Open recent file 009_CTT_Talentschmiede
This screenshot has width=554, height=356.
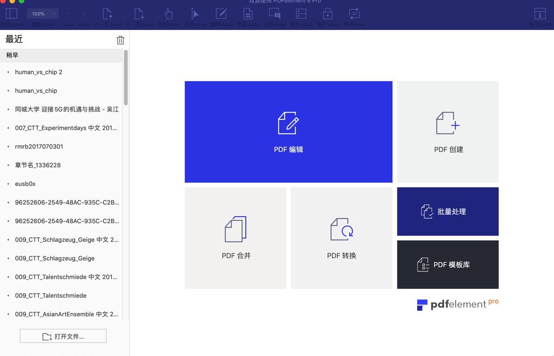61,295
